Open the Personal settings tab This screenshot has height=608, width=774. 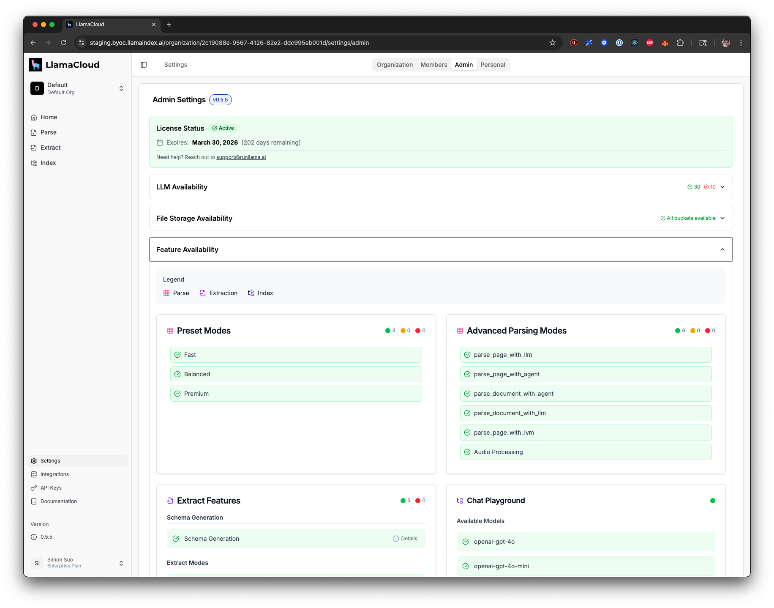point(493,65)
